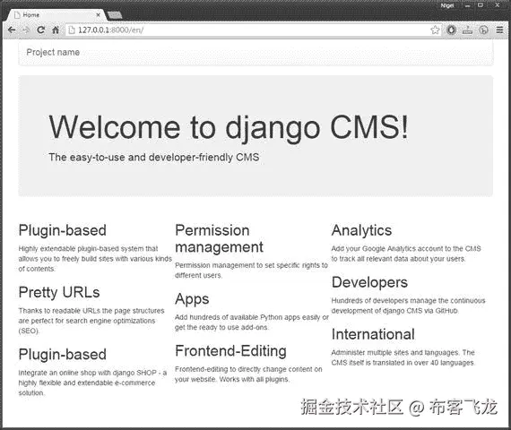Click the page icon in the address bar
This screenshot has width=511, height=430.
click(72, 30)
